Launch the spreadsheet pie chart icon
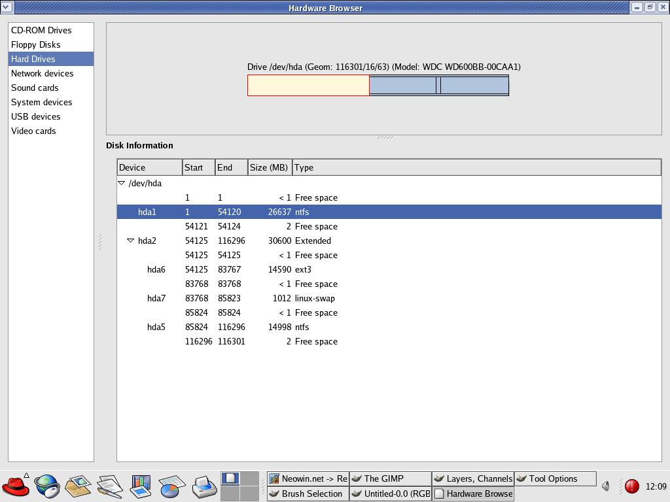 (x=172, y=486)
